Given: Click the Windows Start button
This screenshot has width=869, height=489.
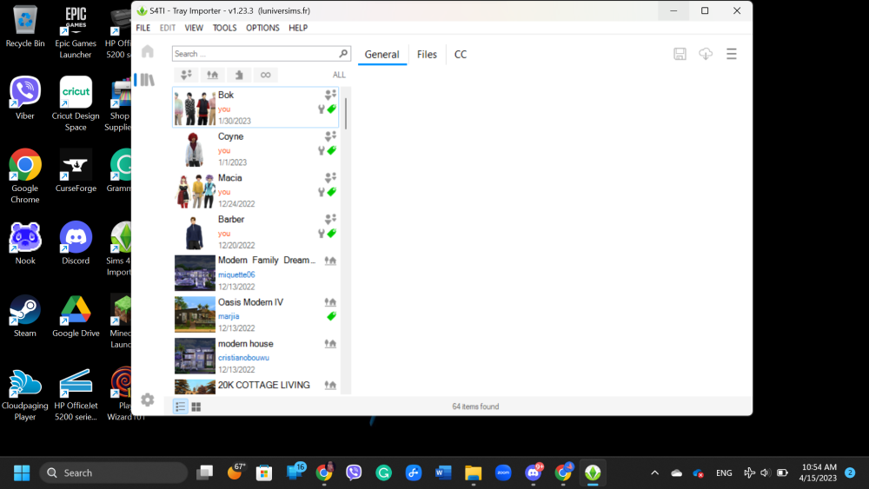Looking at the screenshot, I should coord(22,473).
